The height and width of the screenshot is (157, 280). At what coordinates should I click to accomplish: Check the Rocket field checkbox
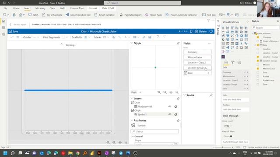tap(258, 76)
